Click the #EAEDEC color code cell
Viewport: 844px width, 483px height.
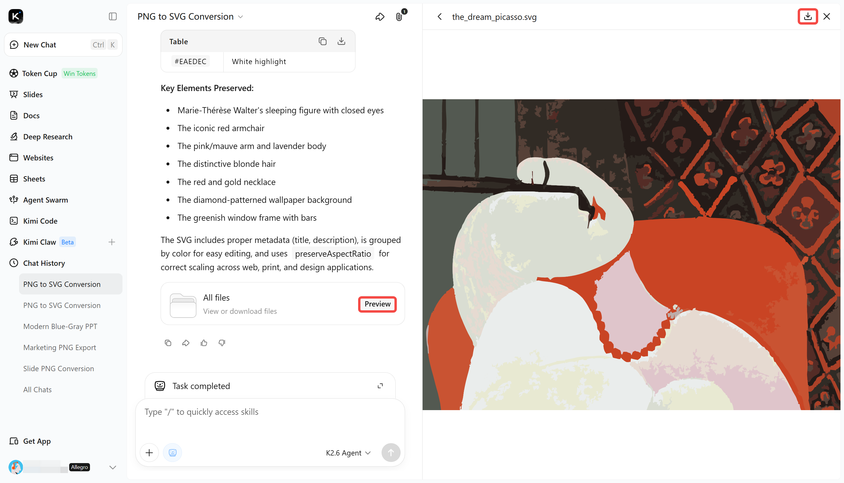pyautogui.click(x=190, y=61)
